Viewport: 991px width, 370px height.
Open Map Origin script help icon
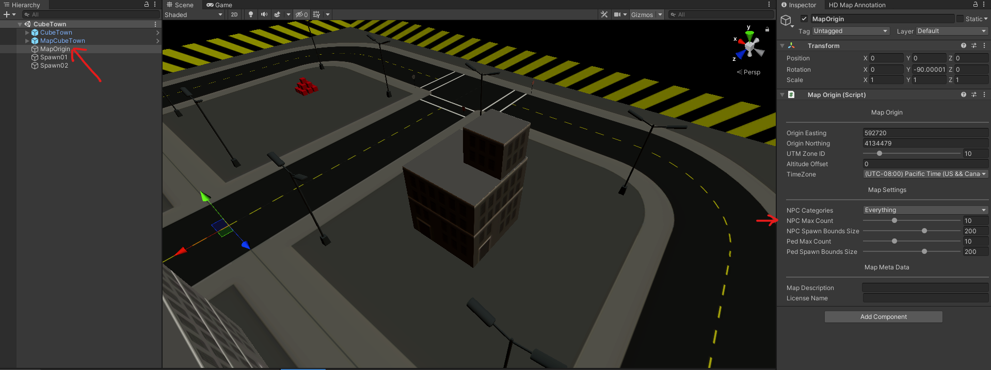click(x=963, y=95)
